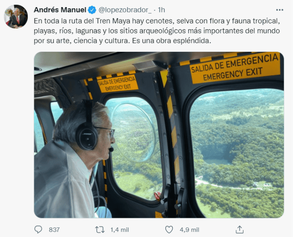Open the three-dot more options menu

(x=280, y=10)
